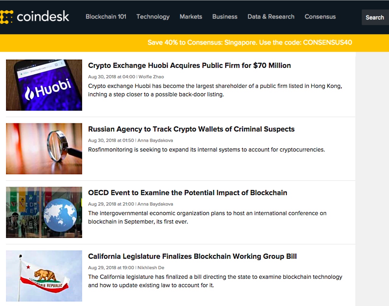Open California Legislature Blockchain Bill headline

tap(192, 257)
